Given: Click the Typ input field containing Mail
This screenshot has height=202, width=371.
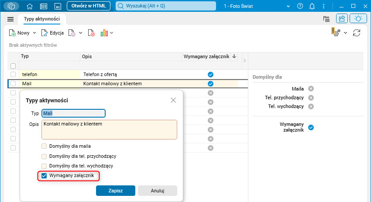Looking at the screenshot, I should pos(74,113).
